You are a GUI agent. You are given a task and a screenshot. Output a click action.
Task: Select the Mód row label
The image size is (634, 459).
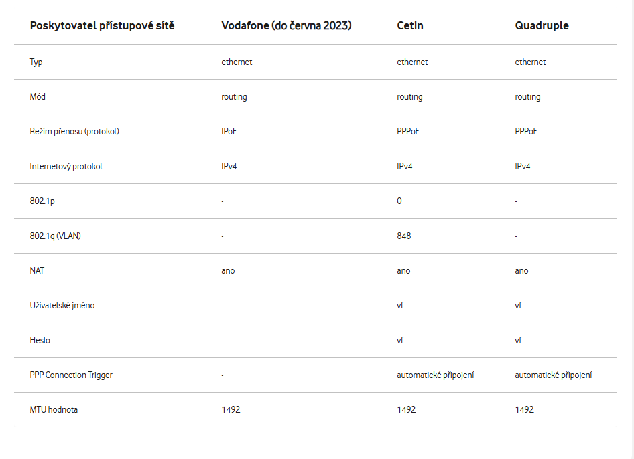(38, 97)
